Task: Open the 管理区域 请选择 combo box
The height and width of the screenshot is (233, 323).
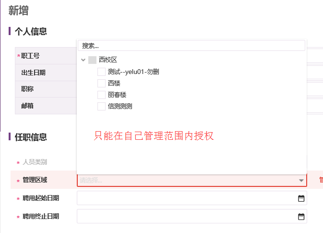Action: pyautogui.click(x=192, y=181)
